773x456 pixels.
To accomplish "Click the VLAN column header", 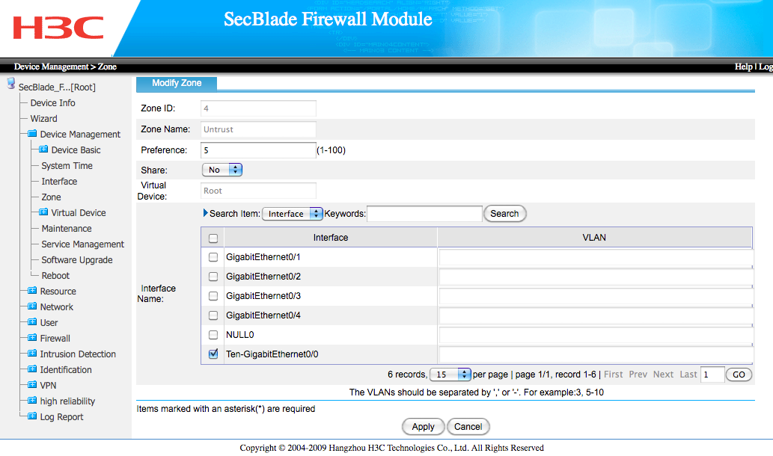I will point(595,238).
